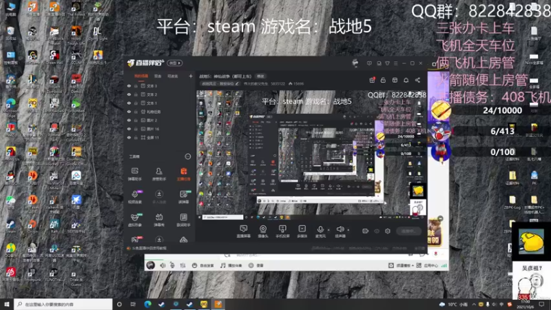Open the Windows Start menu

tap(7, 304)
